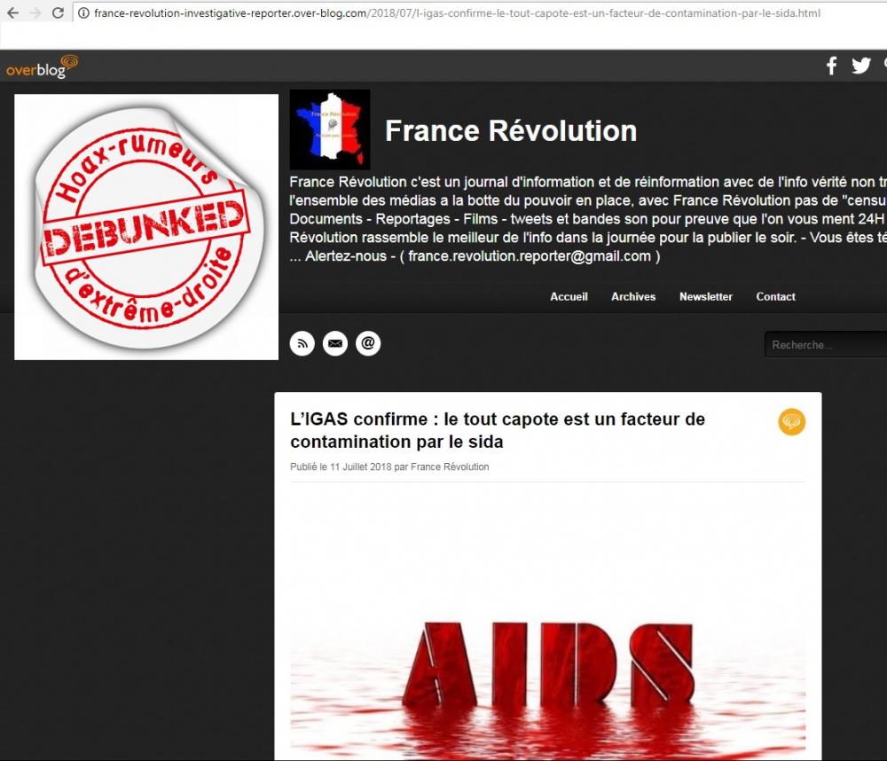Viewport: 887px width, 761px height.
Task: Open the RSS feed icon
Action: pyautogui.click(x=302, y=343)
